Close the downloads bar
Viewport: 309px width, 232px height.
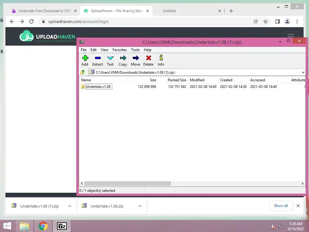(x=298, y=206)
